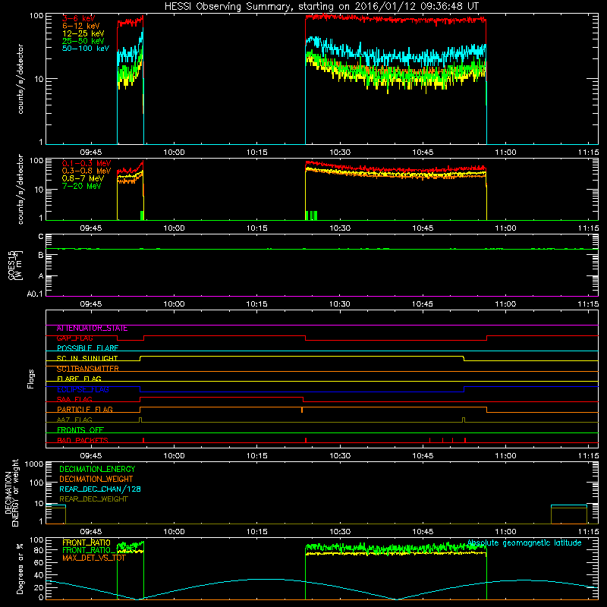The height and width of the screenshot is (607, 607).
Task: Select the BAD_PACKETS flag label
Action: [x=83, y=441]
